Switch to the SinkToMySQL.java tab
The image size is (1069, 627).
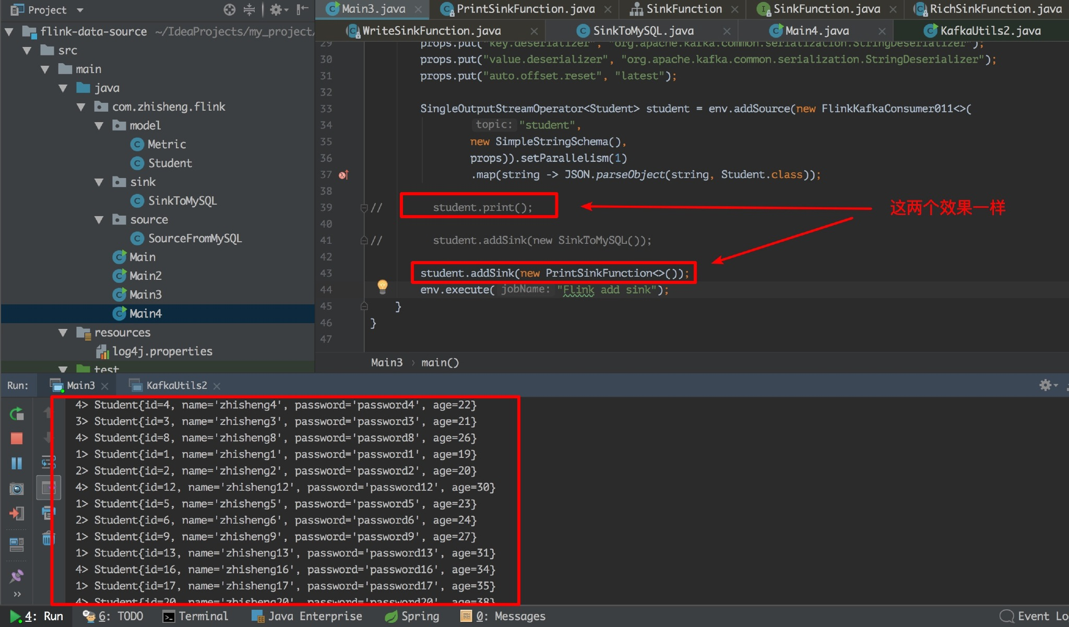[x=643, y=31]
